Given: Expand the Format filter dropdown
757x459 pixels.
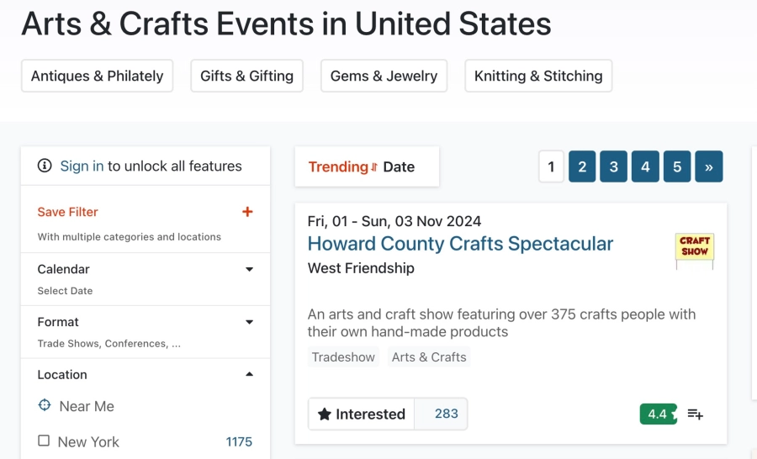Looking at the screenshot, I should (249, 322).
